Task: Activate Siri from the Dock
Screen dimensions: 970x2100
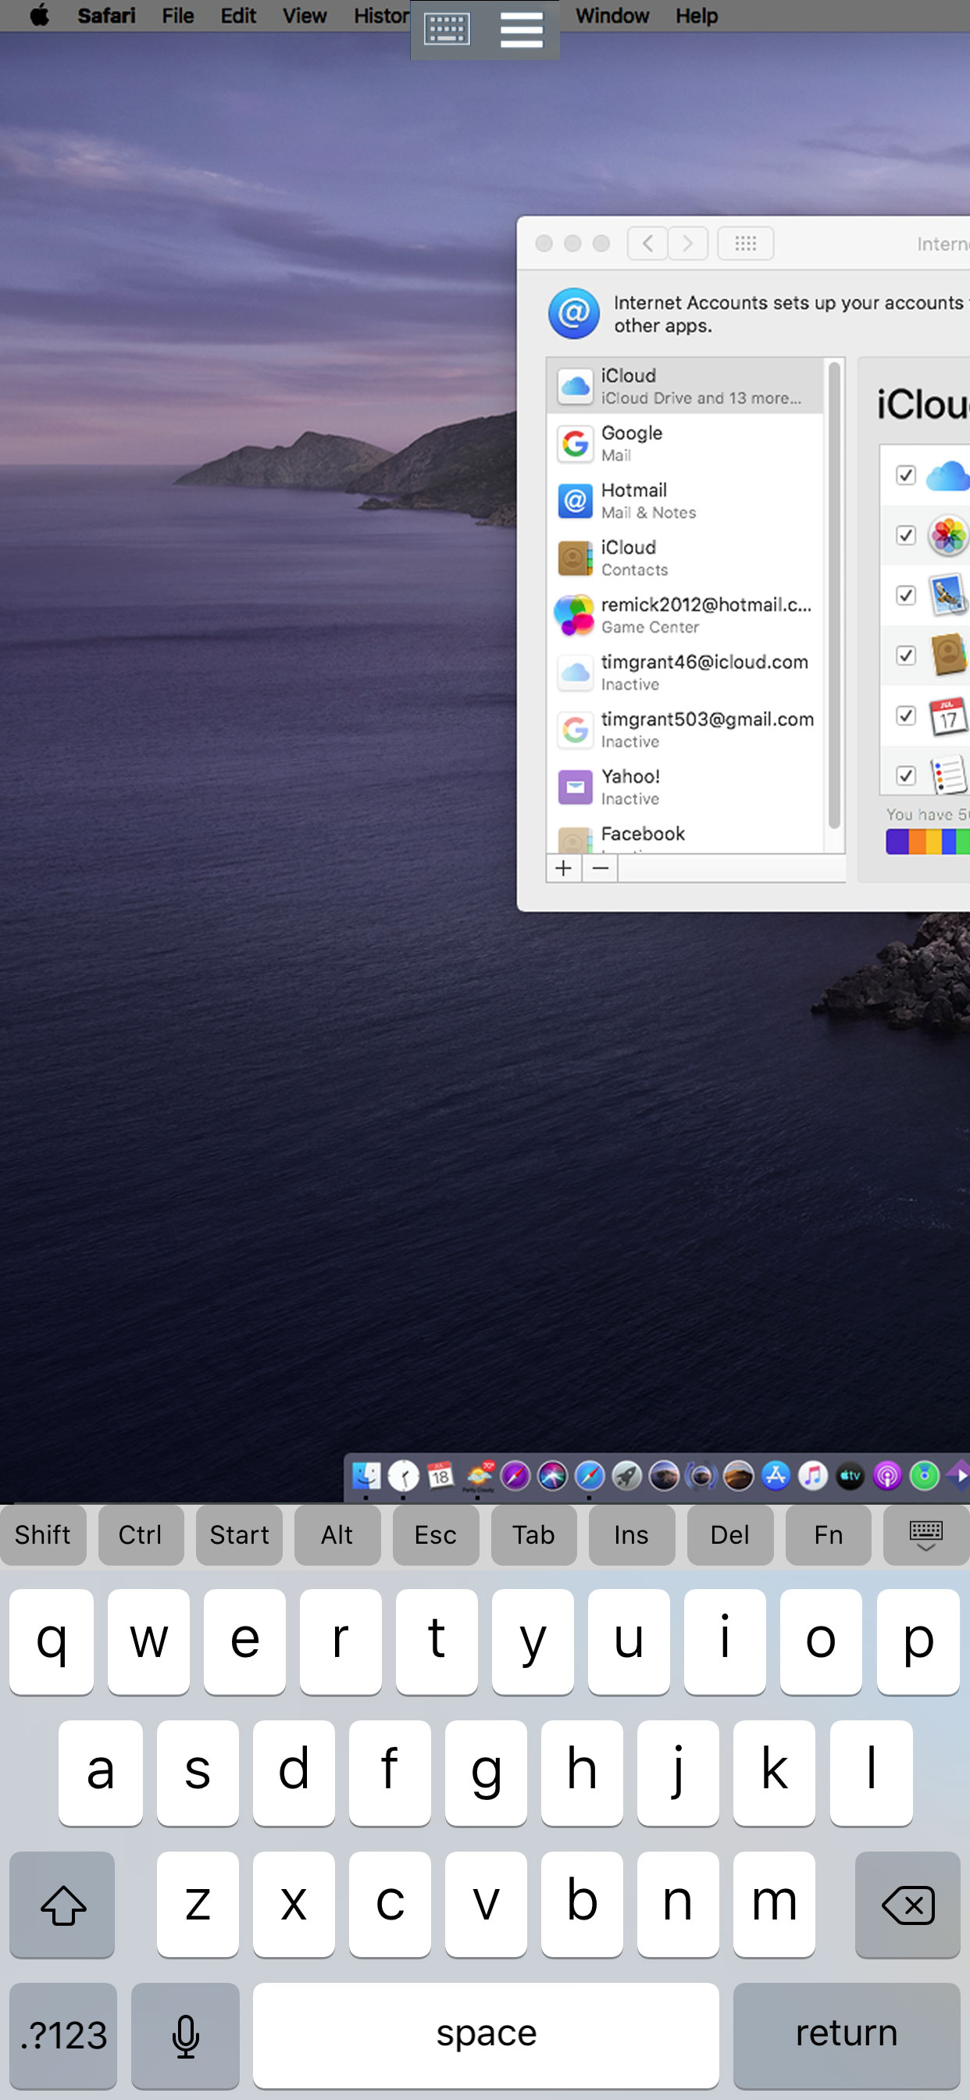Action: (553, 1476)
